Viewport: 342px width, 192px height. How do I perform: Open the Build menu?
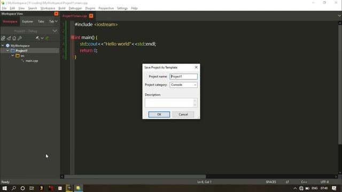click(x=62, y=9)
